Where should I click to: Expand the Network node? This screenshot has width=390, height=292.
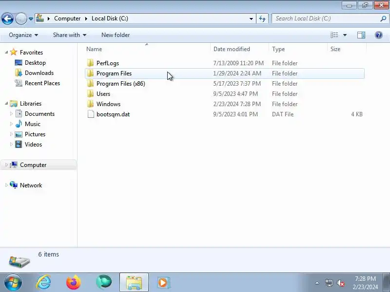point(6,185)
